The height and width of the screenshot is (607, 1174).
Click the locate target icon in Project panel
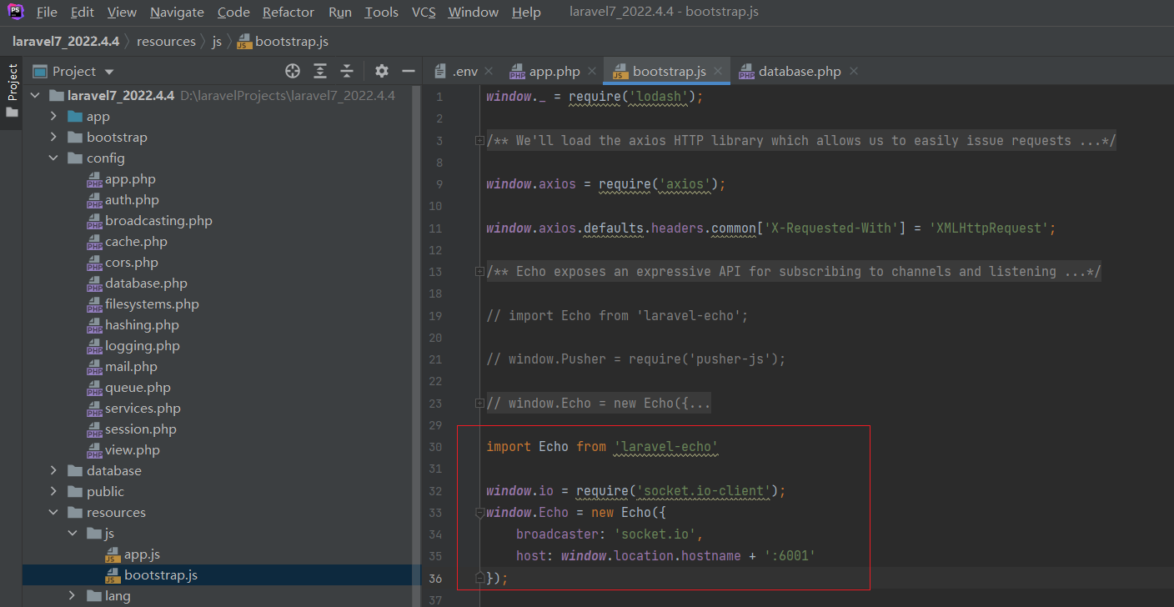[293, 71]
